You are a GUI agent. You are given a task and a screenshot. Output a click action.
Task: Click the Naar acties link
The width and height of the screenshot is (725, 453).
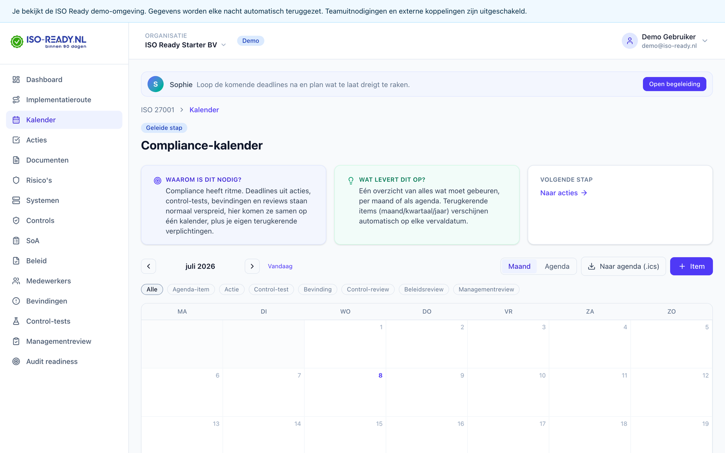tap(564, 193)
